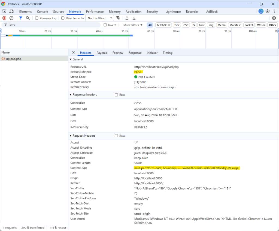The height and width of the screenshot is (231, 279).
Task: Open the Memory panel
Action: [115, 11]
